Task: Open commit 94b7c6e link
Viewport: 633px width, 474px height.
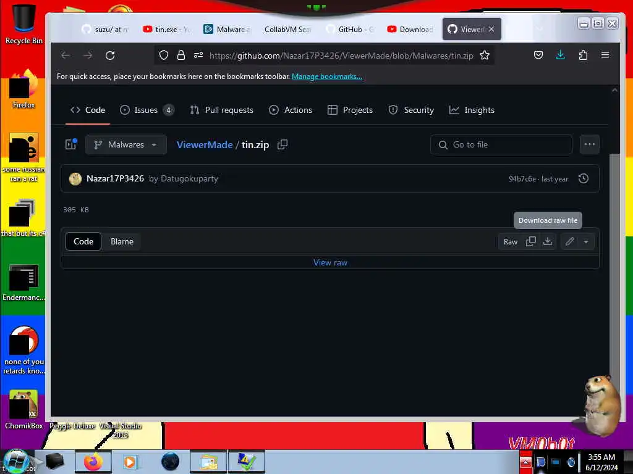Action: point(522,179)
